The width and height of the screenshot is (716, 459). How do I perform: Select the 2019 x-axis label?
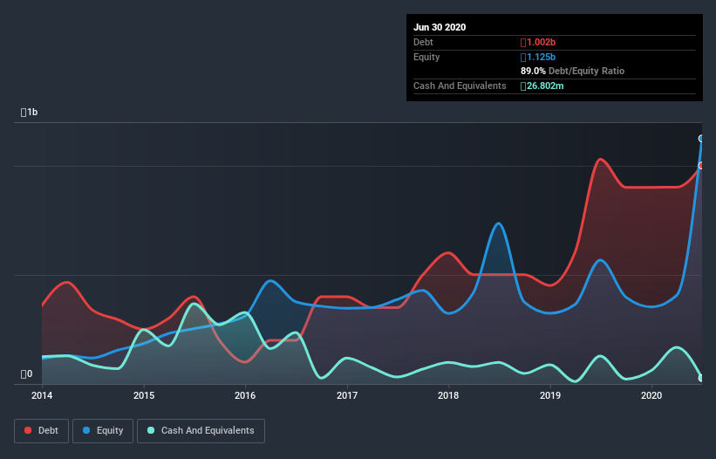pyautogui.click(x=550, y=395)
